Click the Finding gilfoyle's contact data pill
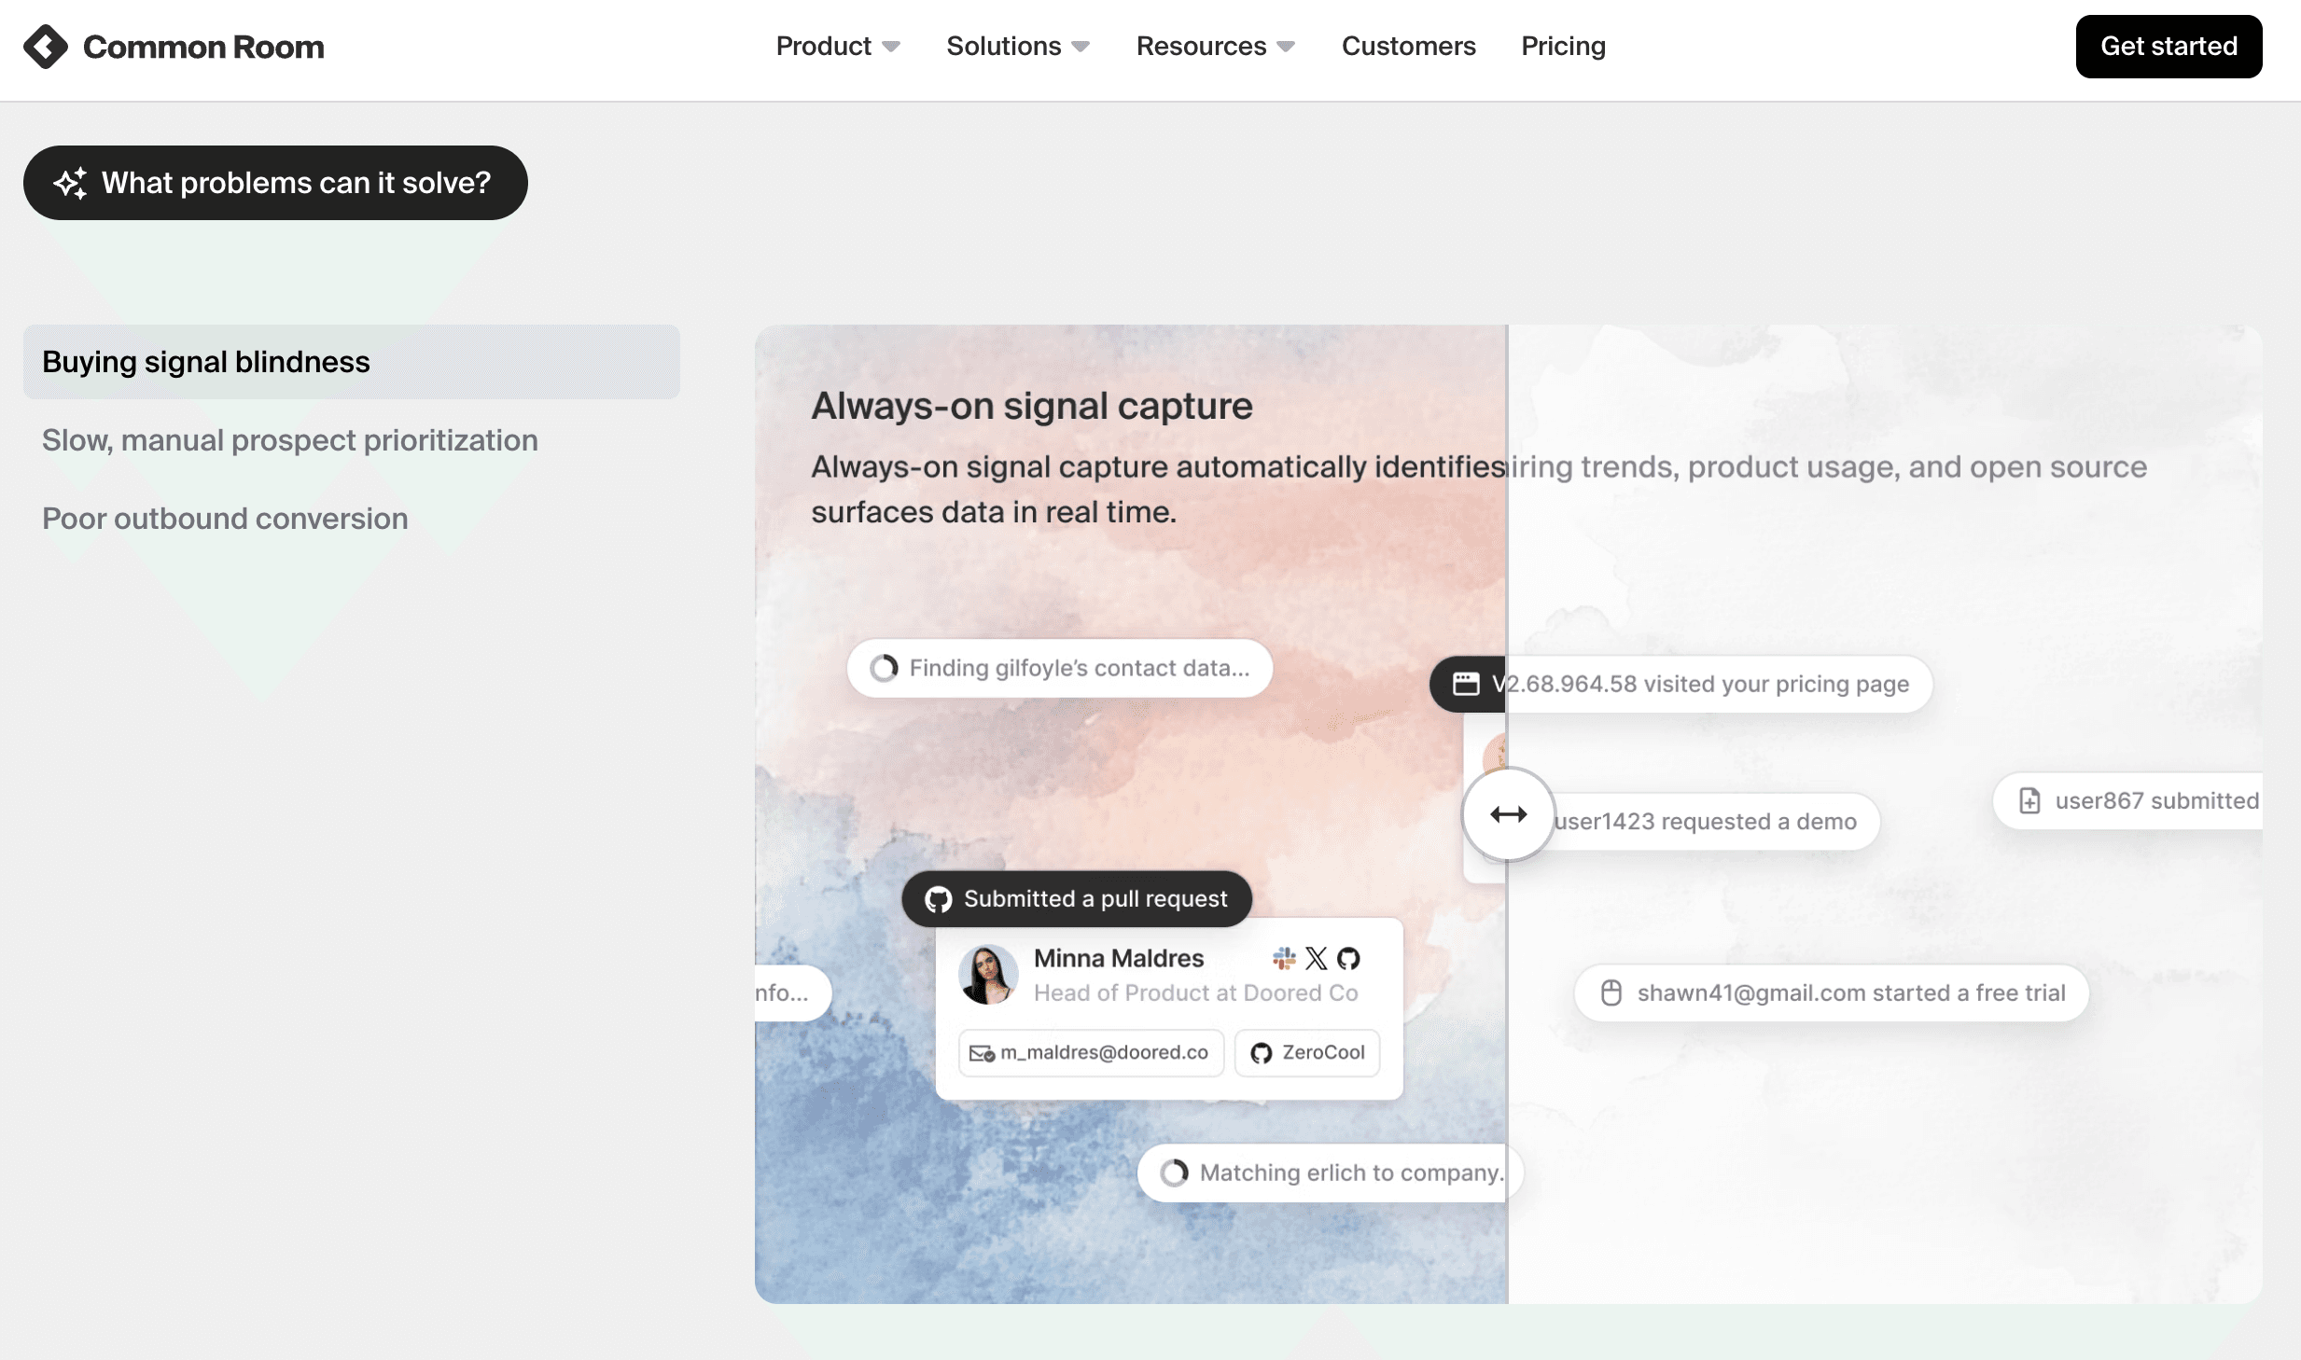 coord(1060,668)
